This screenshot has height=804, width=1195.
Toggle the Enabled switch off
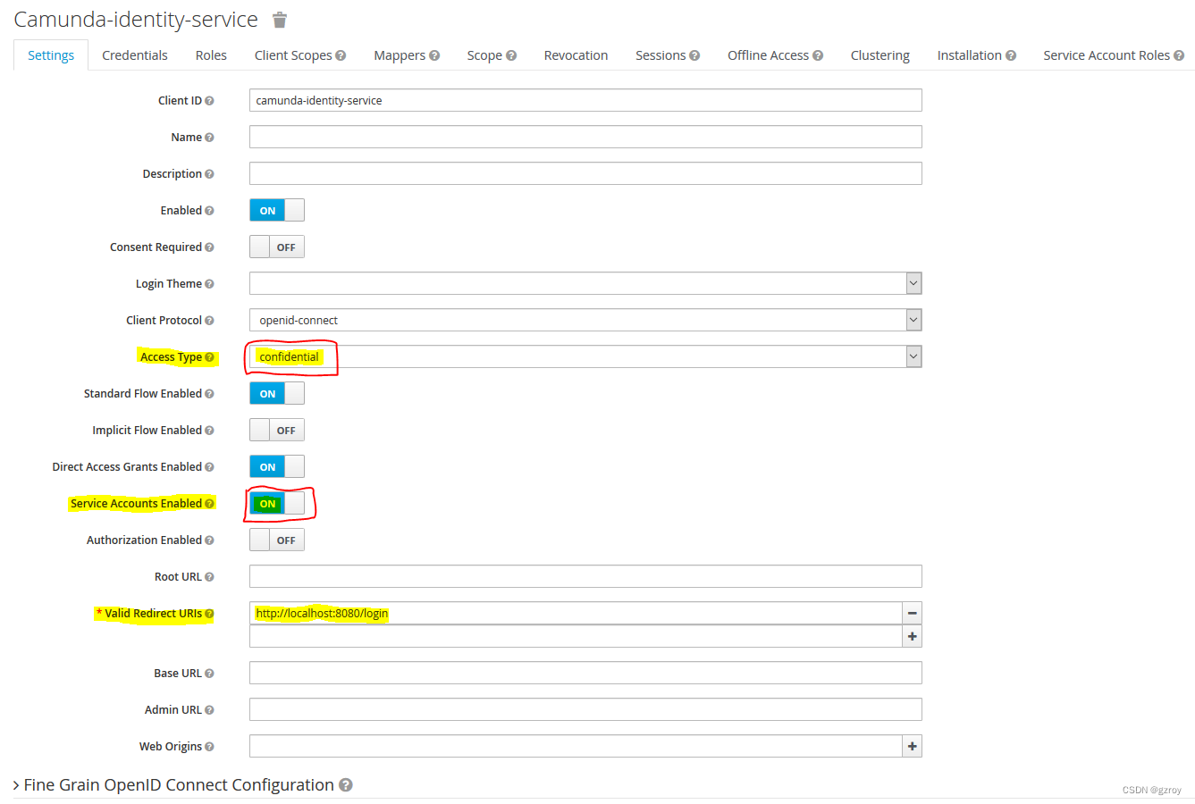coord(277,210)
